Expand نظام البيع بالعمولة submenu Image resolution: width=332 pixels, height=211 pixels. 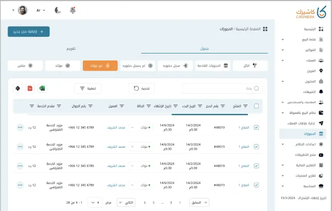282,113
